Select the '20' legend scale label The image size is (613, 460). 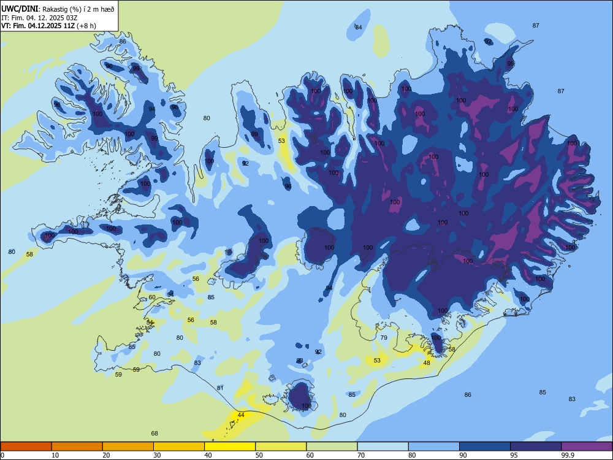click(106, 455)
